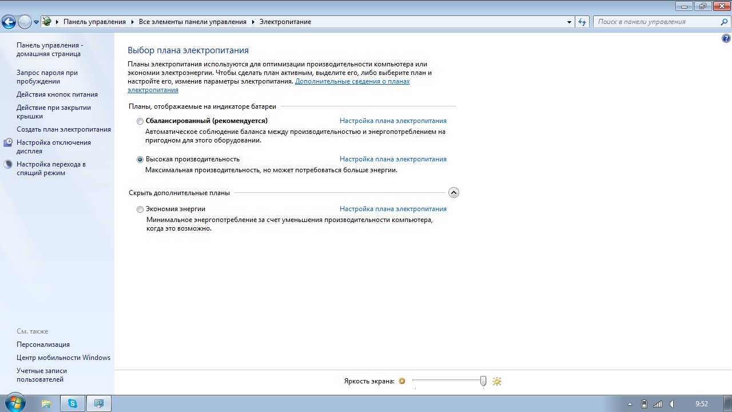Go to Все элементы панели управления breadcrumb
Screen dimensions: 732x412
[x=193, y=22]
